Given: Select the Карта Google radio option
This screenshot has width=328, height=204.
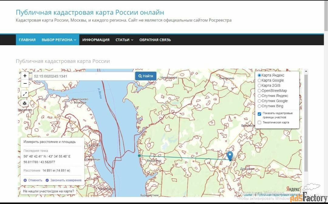Looking at the screenshot, I should pyautogui.click(x=259, y=80).
